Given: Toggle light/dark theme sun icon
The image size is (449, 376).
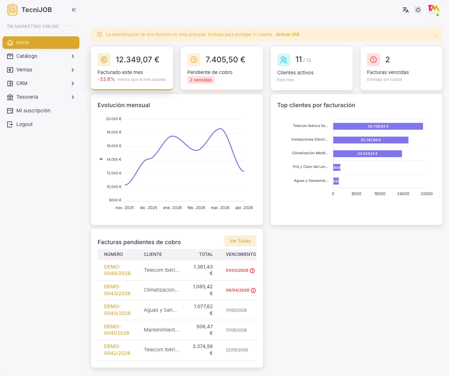Looking at the screenshot, I should [418, 10].
